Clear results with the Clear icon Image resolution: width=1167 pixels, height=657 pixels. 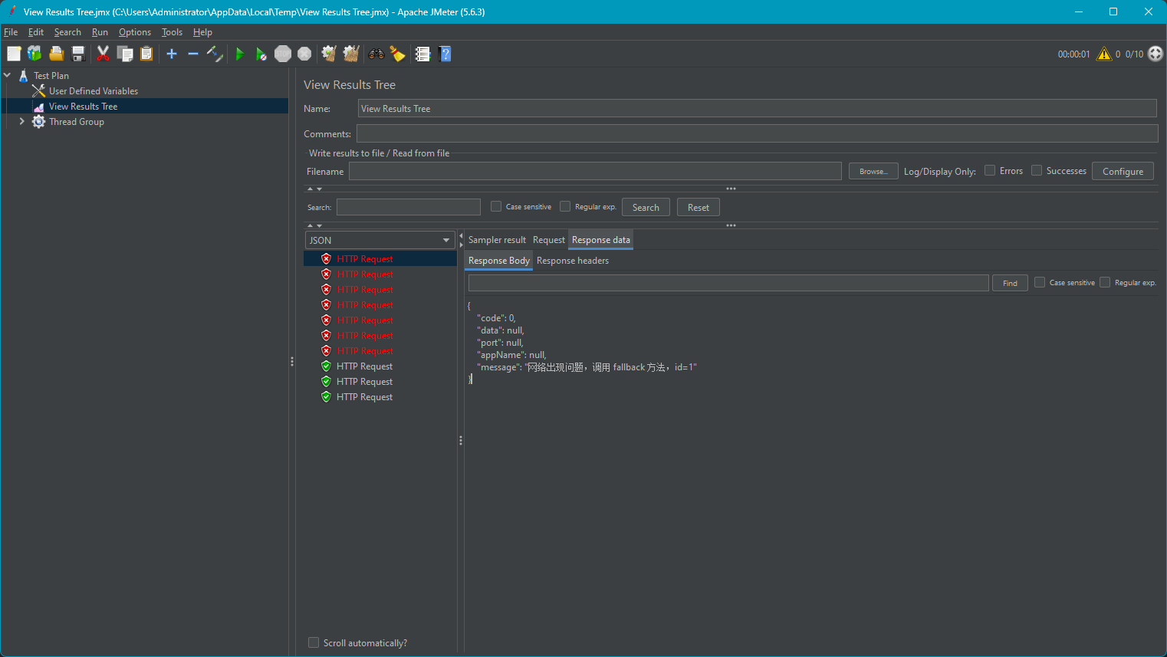pyautogui.click(x=330, y=54)
